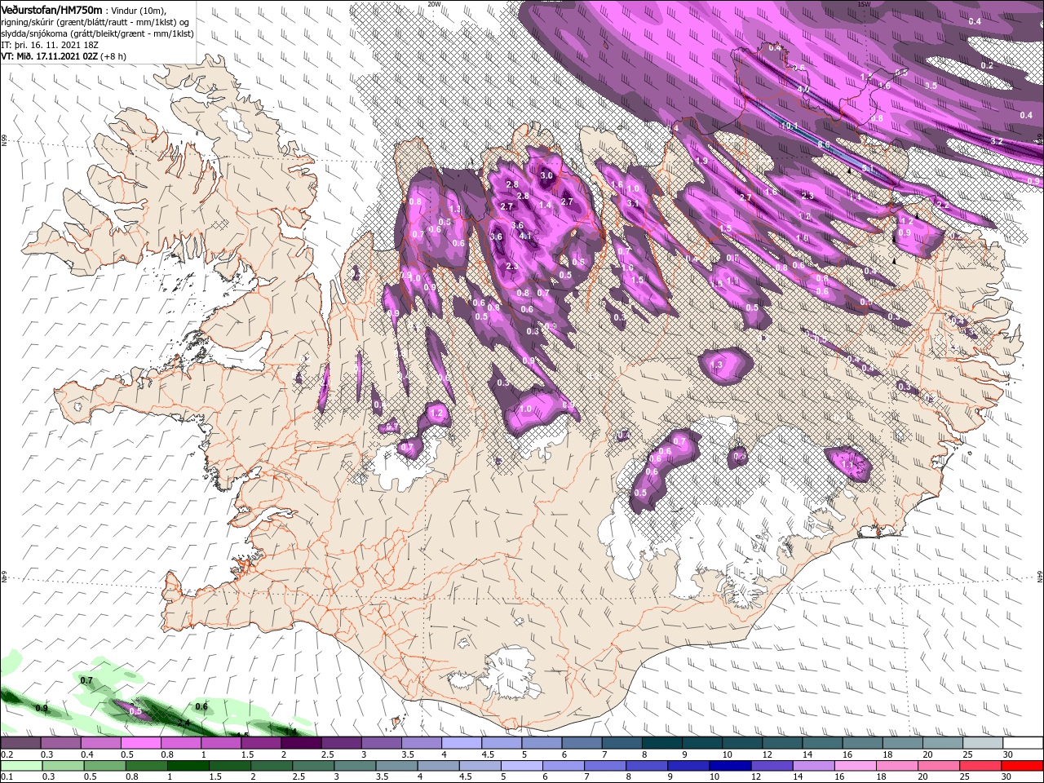
Task: Click the 8.6 precipitation value on the map
Action: 824,144
